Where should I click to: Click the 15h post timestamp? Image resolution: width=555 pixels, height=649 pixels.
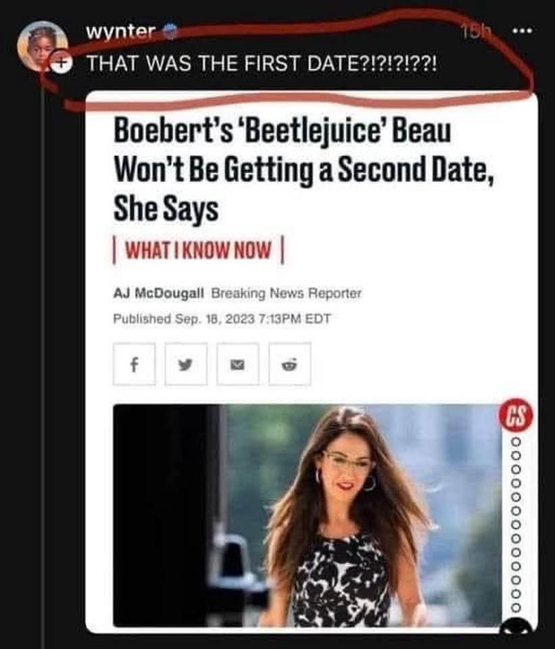(475, 30)
